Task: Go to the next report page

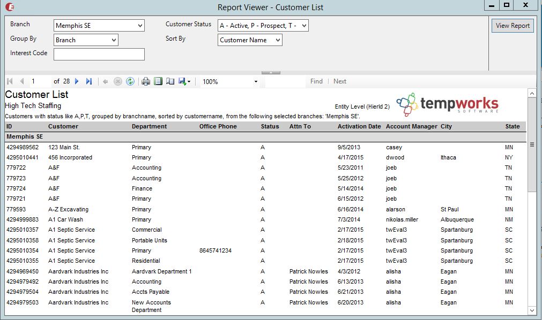Action: point(77,81)
